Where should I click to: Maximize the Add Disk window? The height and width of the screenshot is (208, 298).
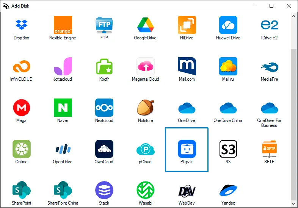[271, 6]
